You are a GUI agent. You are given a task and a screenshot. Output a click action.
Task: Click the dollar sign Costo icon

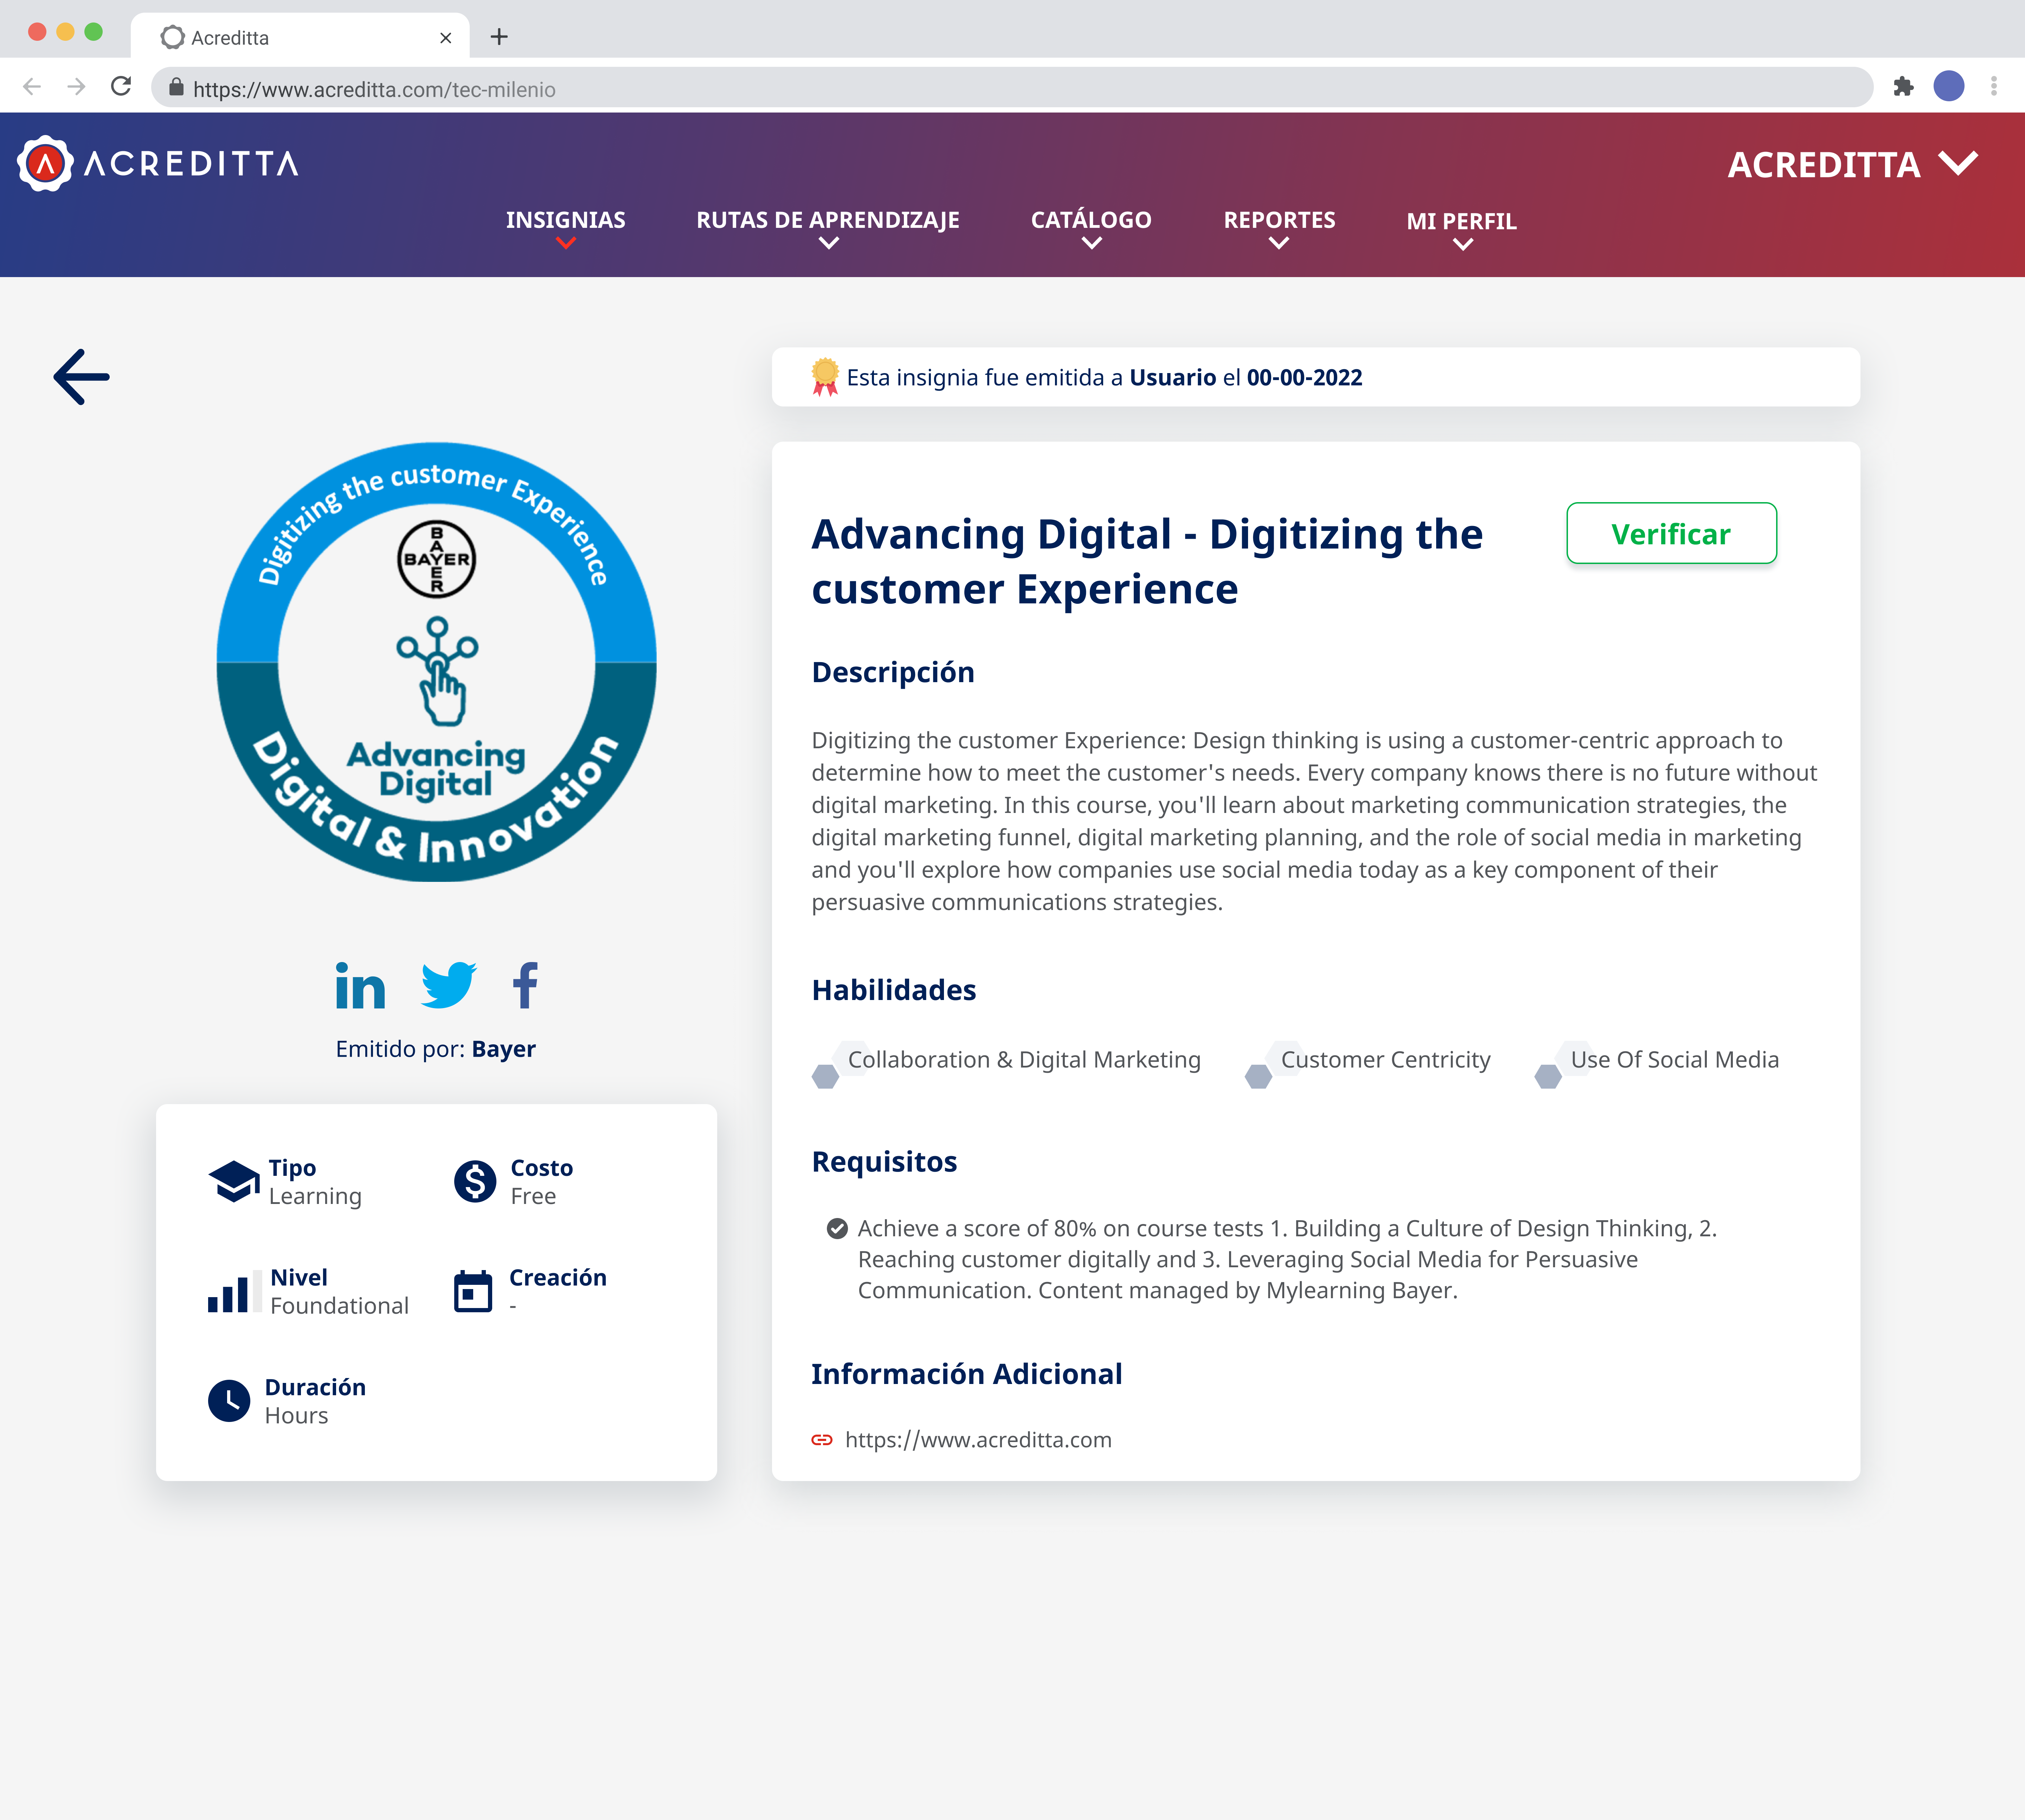click(475, 1181)
